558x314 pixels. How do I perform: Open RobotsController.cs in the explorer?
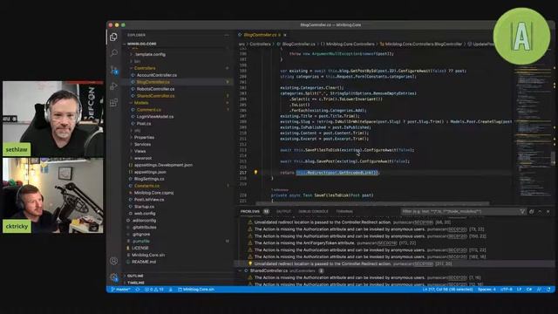pos(155,89)
